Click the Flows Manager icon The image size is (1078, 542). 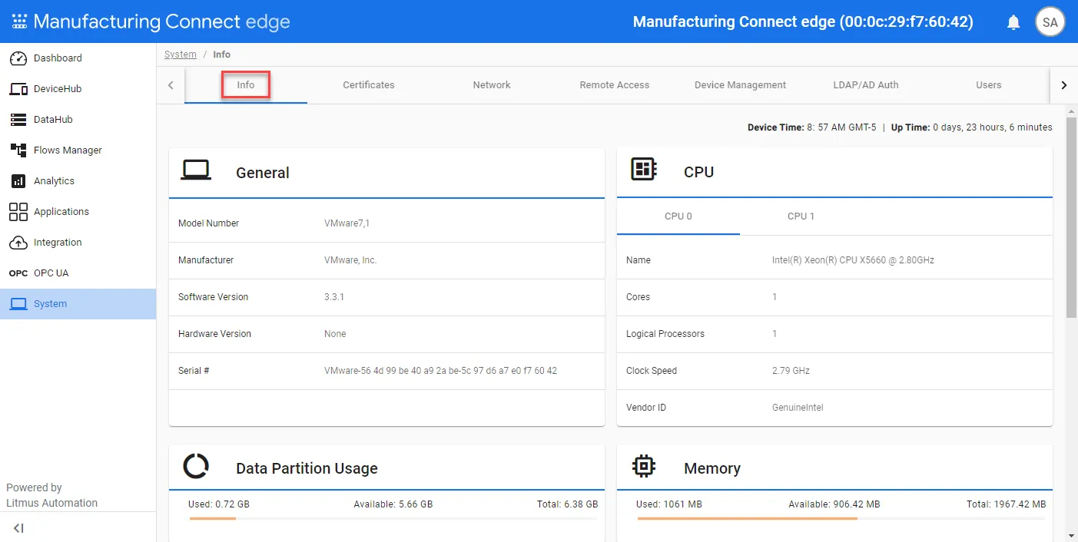18,150
